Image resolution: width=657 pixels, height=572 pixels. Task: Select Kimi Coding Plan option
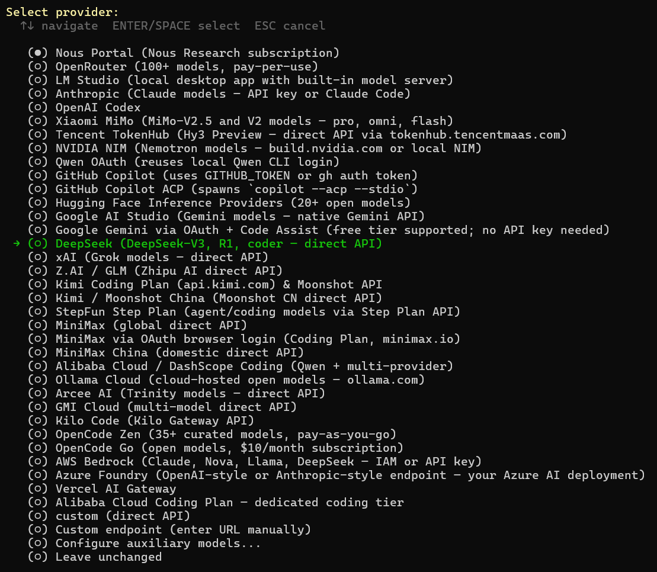[x=205, y=284]
